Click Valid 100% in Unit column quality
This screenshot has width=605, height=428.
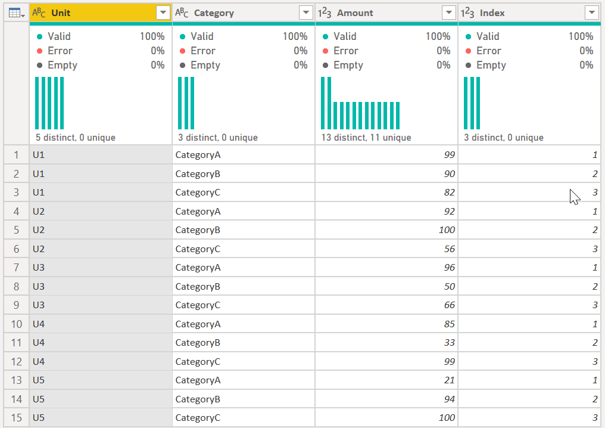(x=101, y=36)
